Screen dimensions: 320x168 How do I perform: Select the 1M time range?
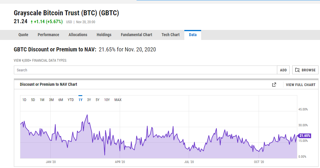(42, 100)
